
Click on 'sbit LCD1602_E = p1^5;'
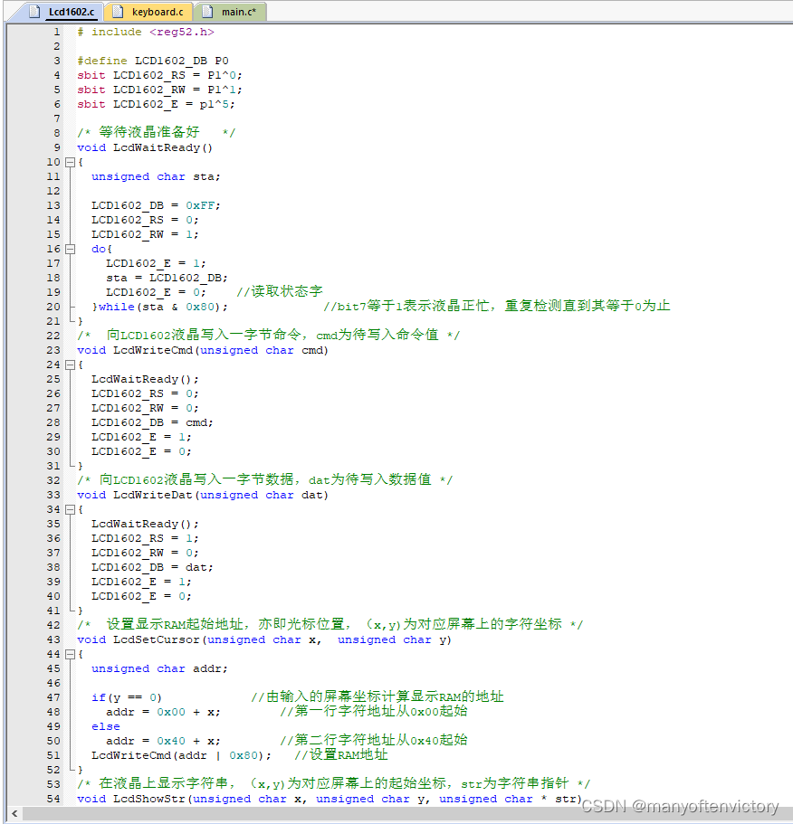156,104
